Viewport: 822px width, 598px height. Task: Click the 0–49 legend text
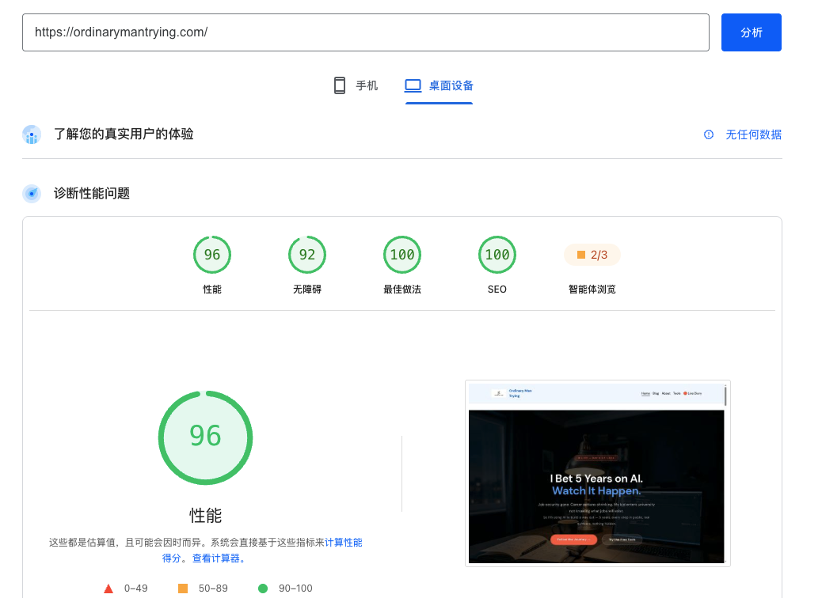tap(135, 589)
